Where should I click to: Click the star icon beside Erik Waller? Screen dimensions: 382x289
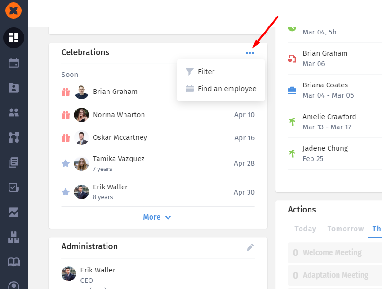pos(65,192)
